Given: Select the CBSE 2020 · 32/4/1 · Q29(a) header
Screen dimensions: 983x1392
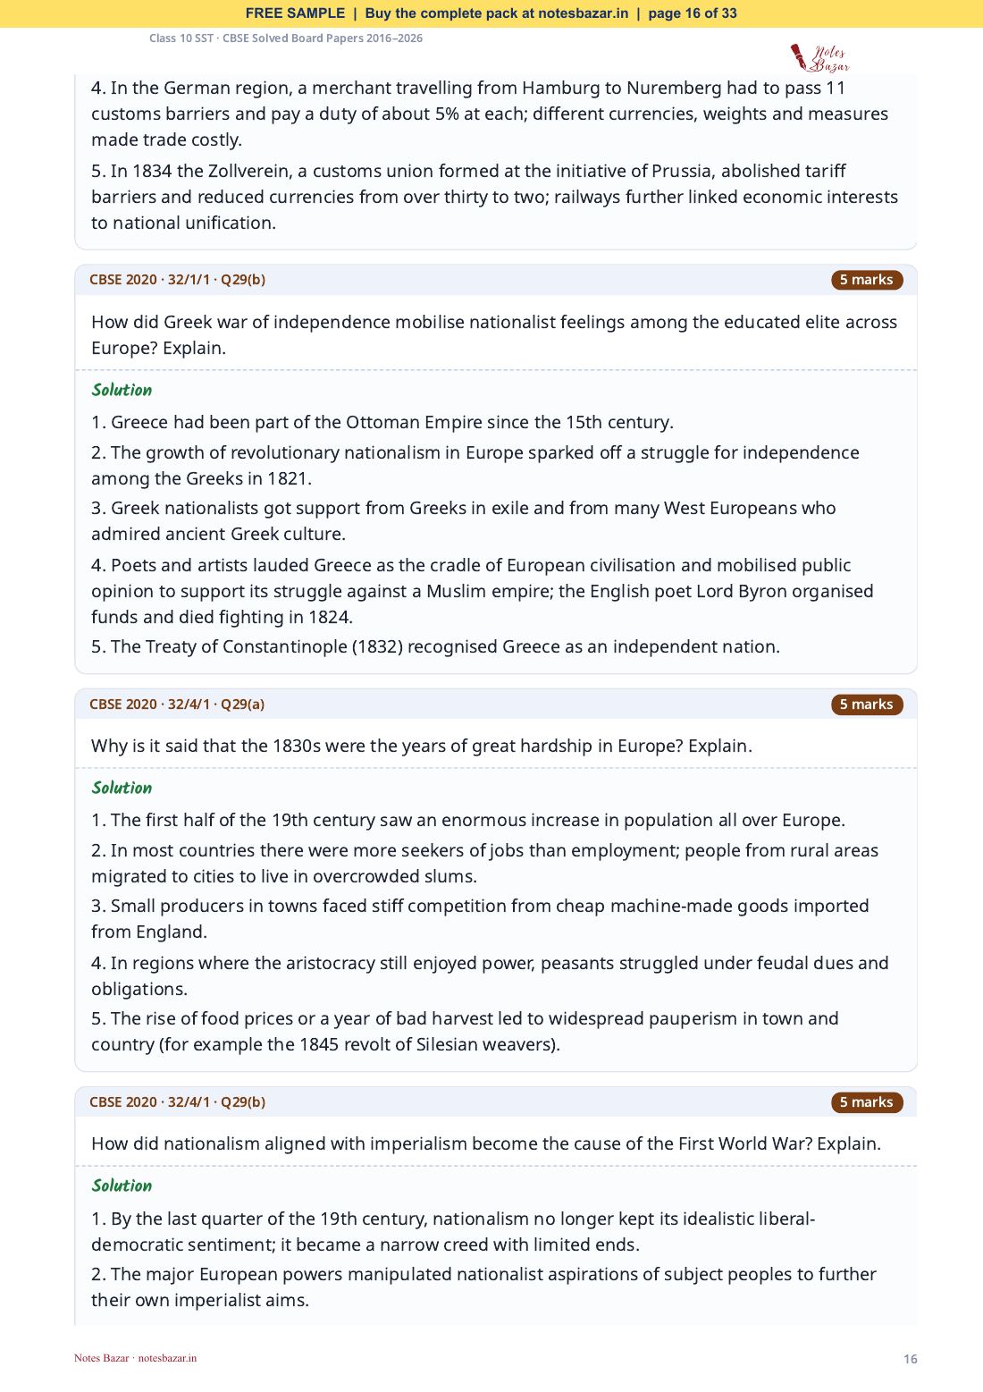Looking at the screenshot, I should pos(177,704).
